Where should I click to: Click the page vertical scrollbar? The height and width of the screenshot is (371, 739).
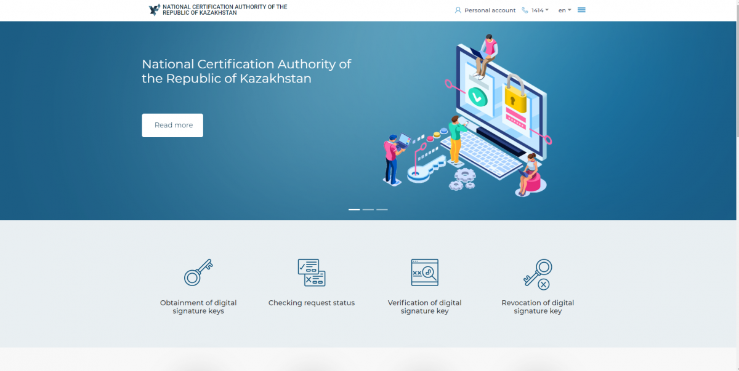pyautogui.click(x=737, y=185)
